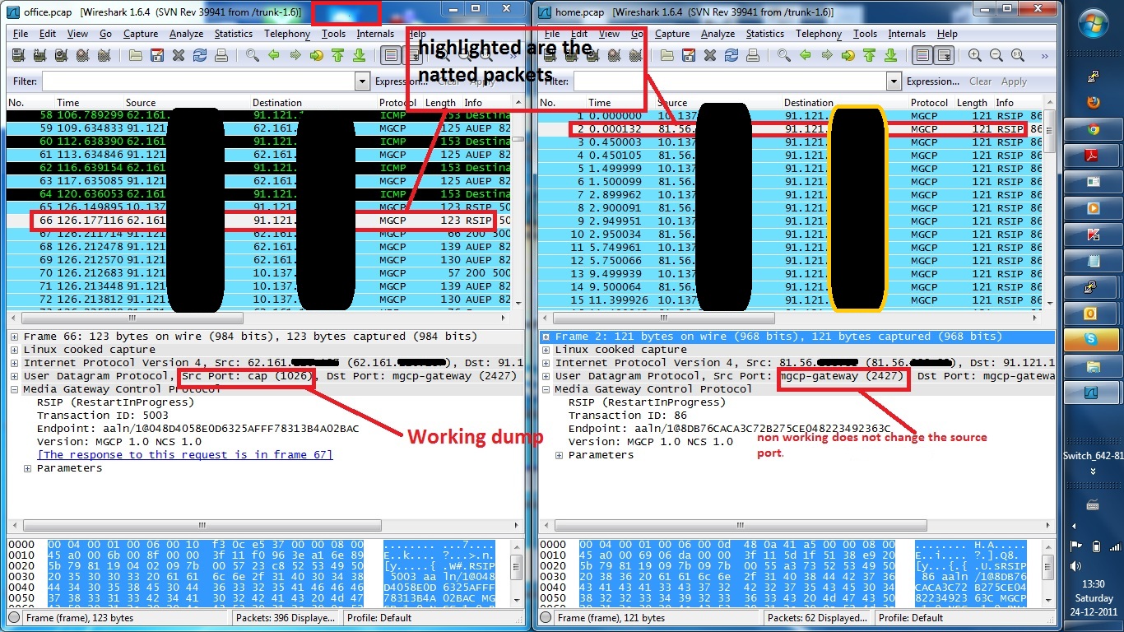Expand Frame 66 details in office.pcap
1124x632 pixels.
15,337
